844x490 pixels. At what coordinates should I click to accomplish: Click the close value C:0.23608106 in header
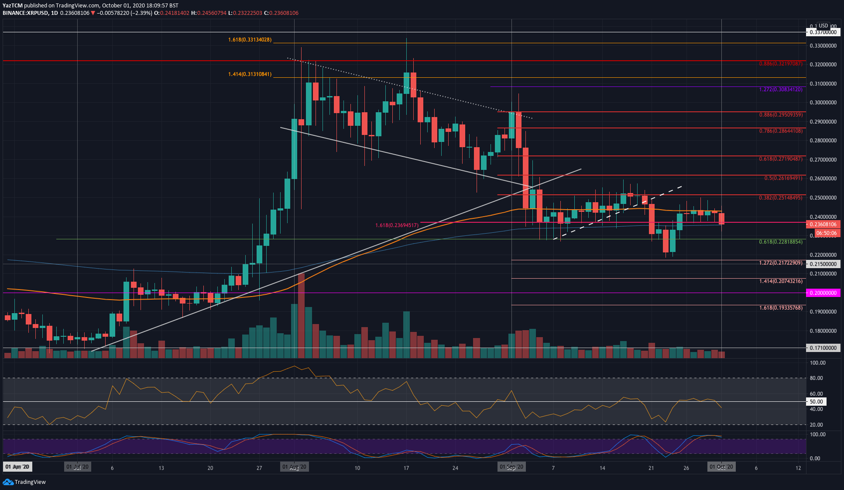[281, 13]
